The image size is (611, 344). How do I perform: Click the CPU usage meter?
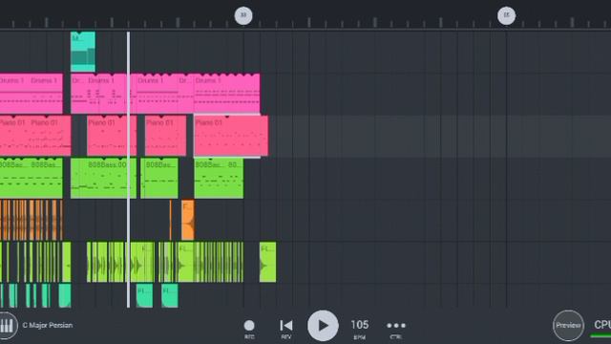click(x=601, y=329)
